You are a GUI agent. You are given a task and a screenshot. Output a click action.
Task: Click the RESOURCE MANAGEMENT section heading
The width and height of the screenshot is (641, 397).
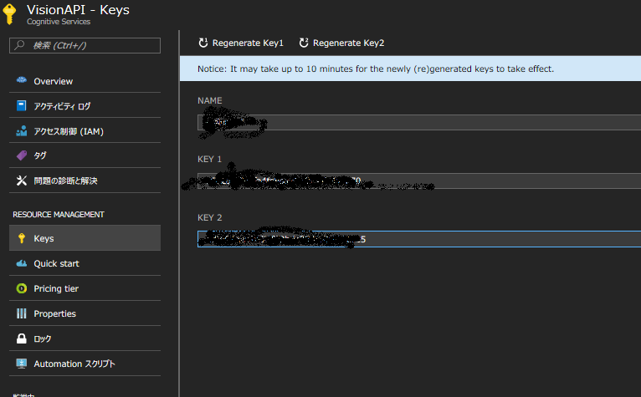pyautogui.click(x=59, y=215)
